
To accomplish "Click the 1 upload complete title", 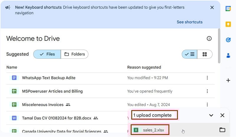I will coord(152,115).
